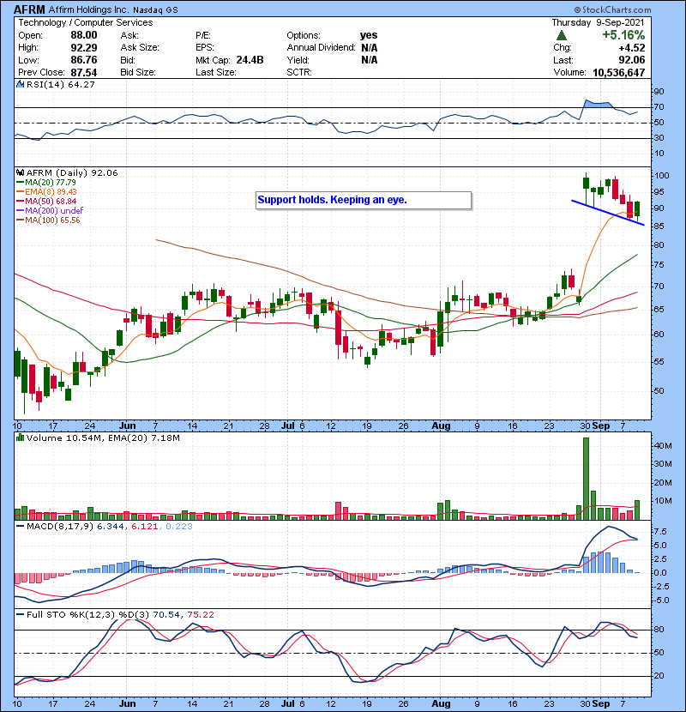Click the AFRM (Daily) 92.06 chart label
The width and height of the screenshot is (686, 712).
[x=72, y=173]
